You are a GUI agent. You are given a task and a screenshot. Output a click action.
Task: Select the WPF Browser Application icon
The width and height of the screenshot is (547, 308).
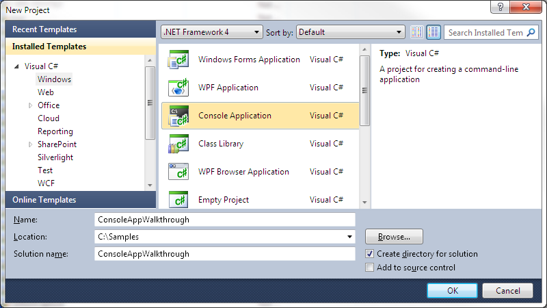[178, 172]
